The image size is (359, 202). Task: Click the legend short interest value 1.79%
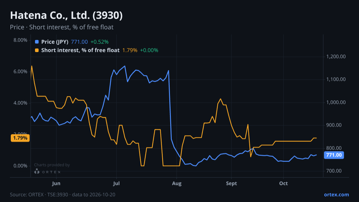[x=130, y=50]
